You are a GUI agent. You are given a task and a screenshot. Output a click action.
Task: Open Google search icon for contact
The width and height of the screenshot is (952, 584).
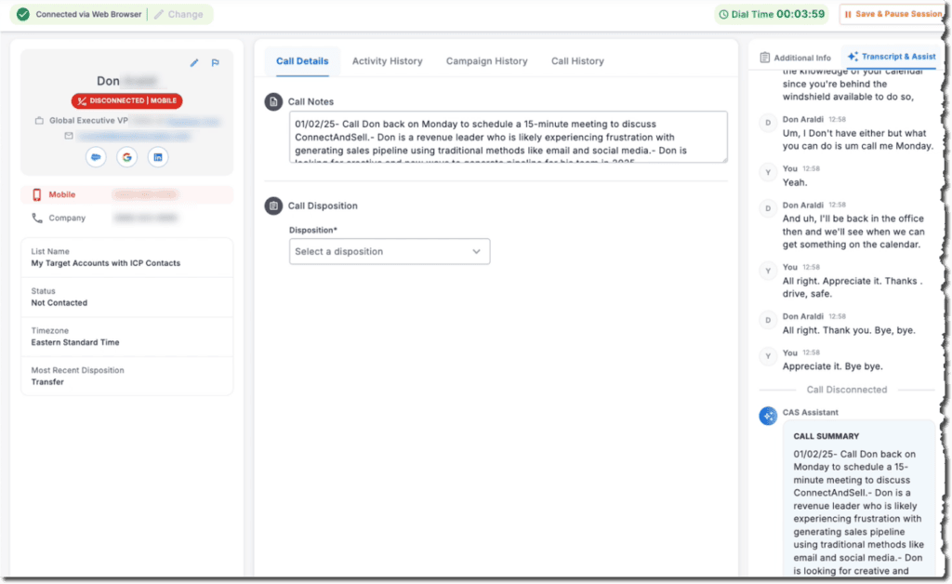coord(126,157)
